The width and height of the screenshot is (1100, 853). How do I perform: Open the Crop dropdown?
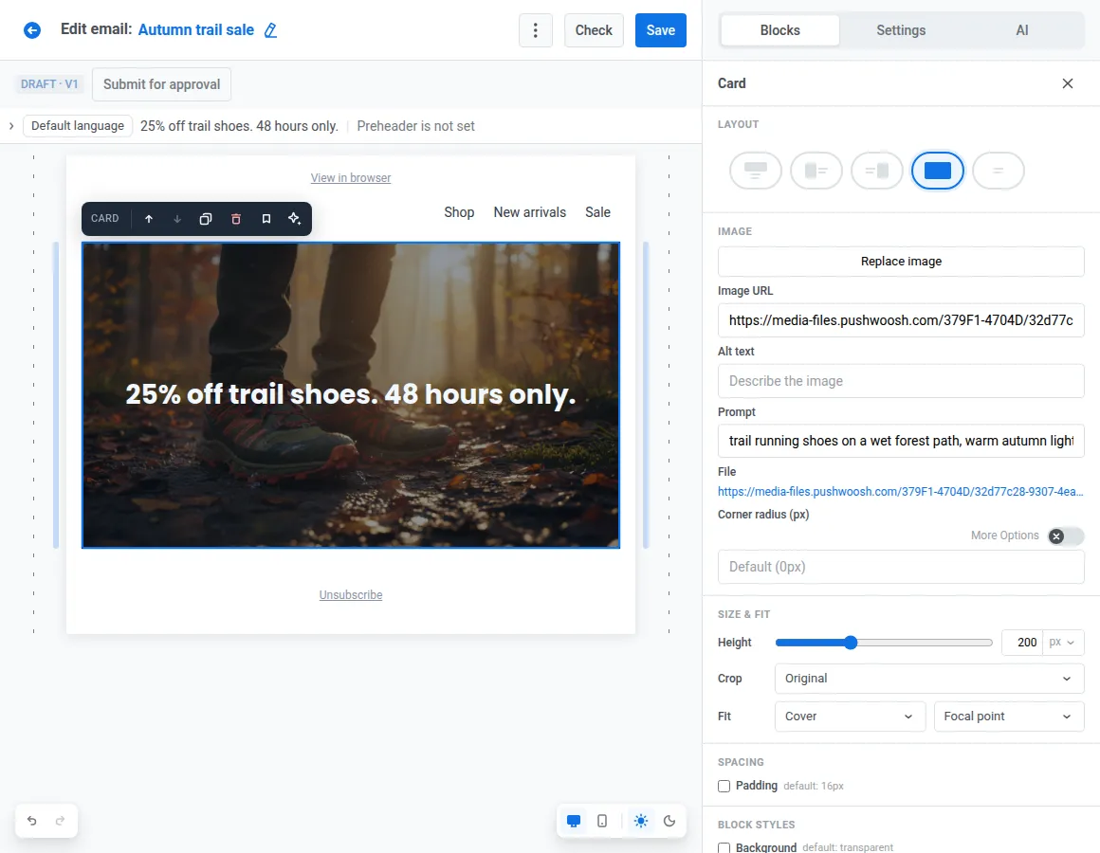coord(929,679)
